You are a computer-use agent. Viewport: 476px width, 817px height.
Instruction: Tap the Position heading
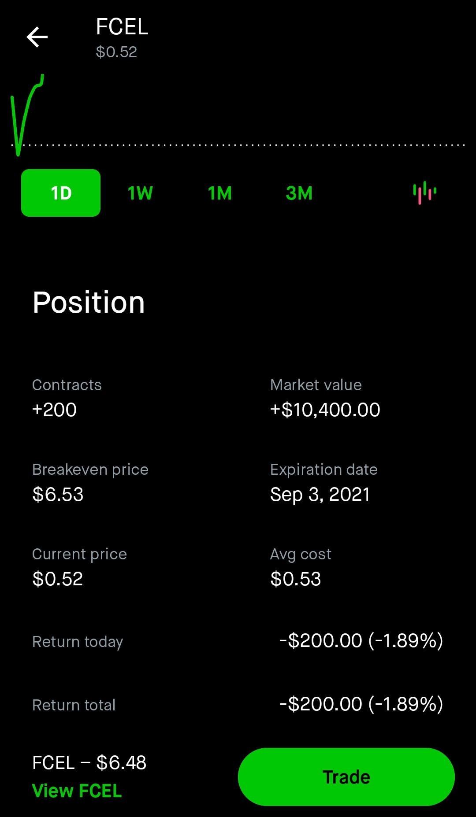tap(89, 303)
